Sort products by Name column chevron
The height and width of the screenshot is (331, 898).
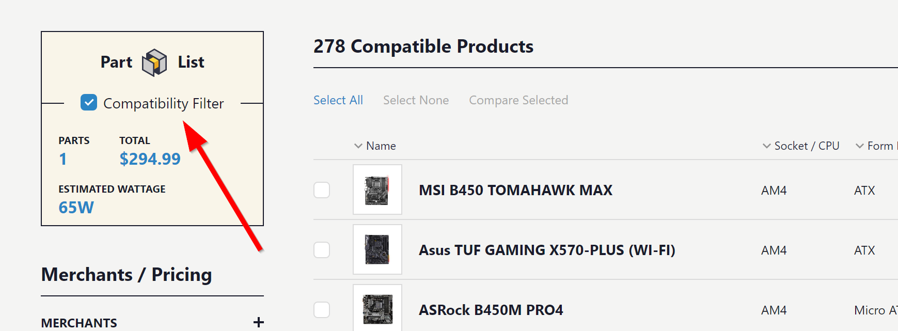358,146
